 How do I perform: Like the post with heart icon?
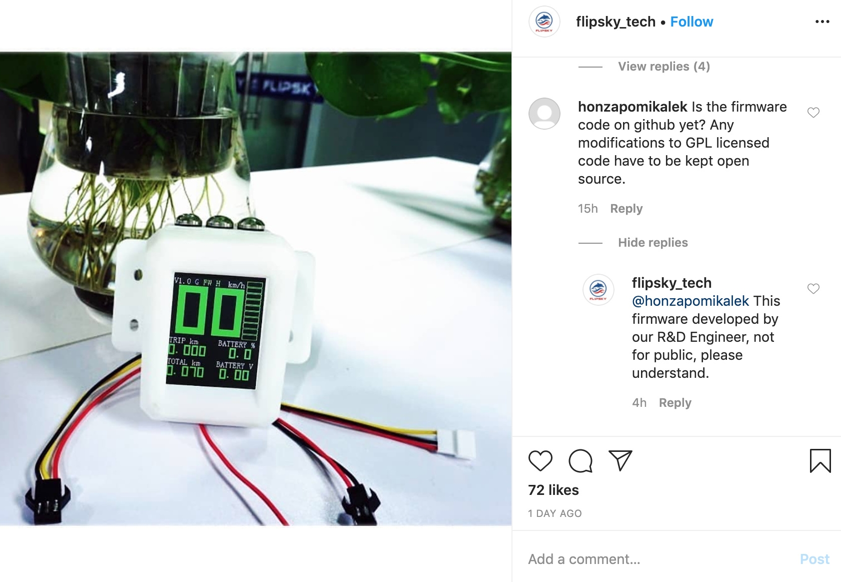tap(540, 461)
